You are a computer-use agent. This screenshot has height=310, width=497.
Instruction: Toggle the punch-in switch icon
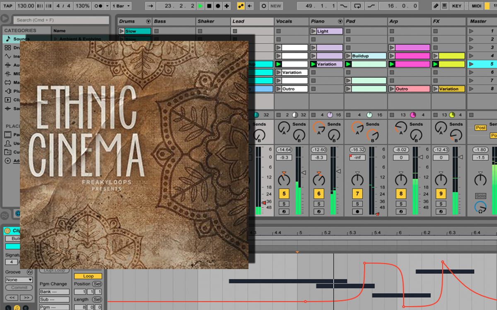343,6
